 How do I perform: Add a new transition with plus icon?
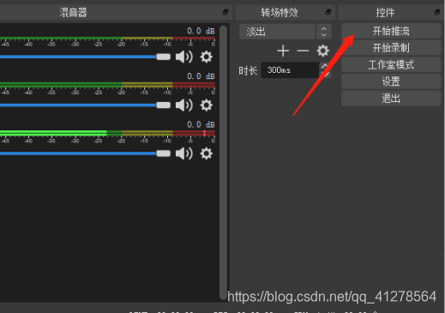coord(283,51)
